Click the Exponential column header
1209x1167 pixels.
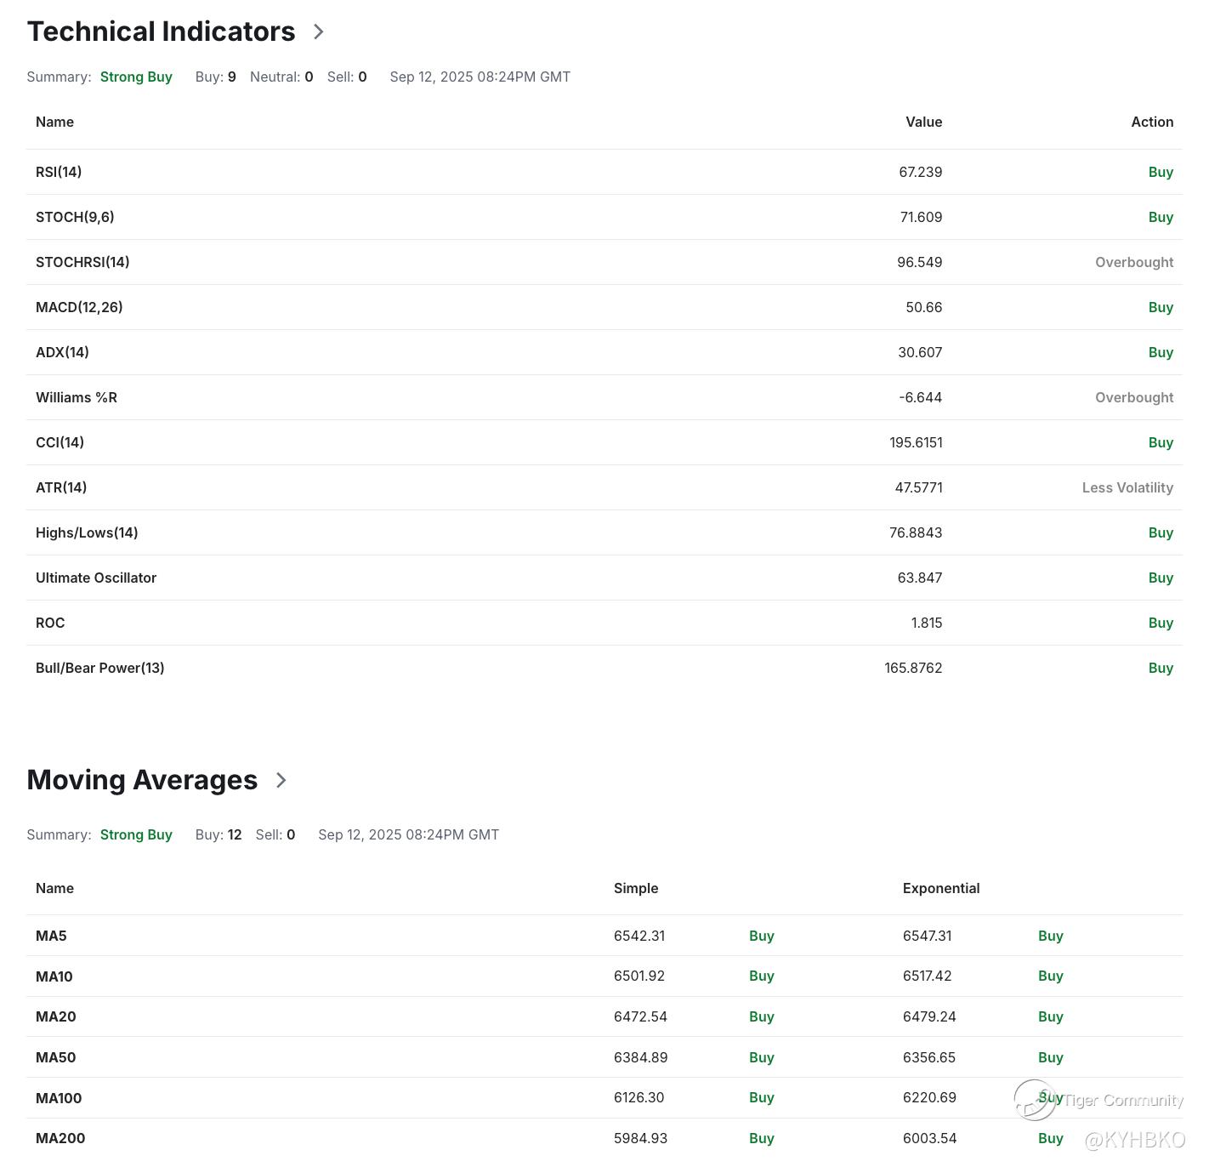tap(941, 888)
